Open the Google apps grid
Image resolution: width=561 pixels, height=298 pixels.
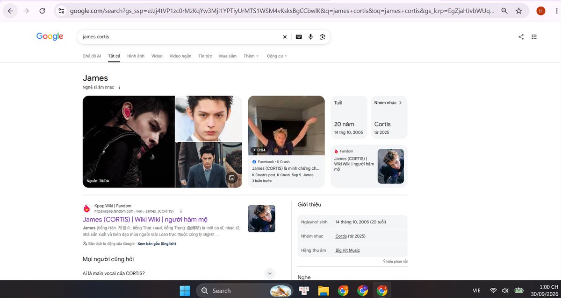click(x=534, y=37)
